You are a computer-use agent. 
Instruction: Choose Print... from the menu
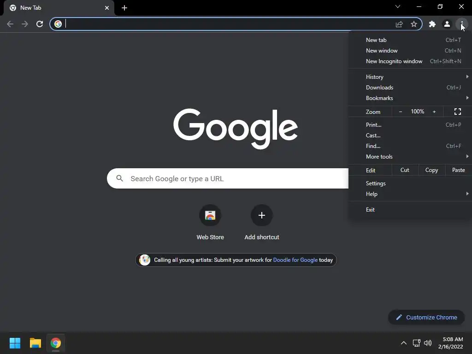coord(410,124)
